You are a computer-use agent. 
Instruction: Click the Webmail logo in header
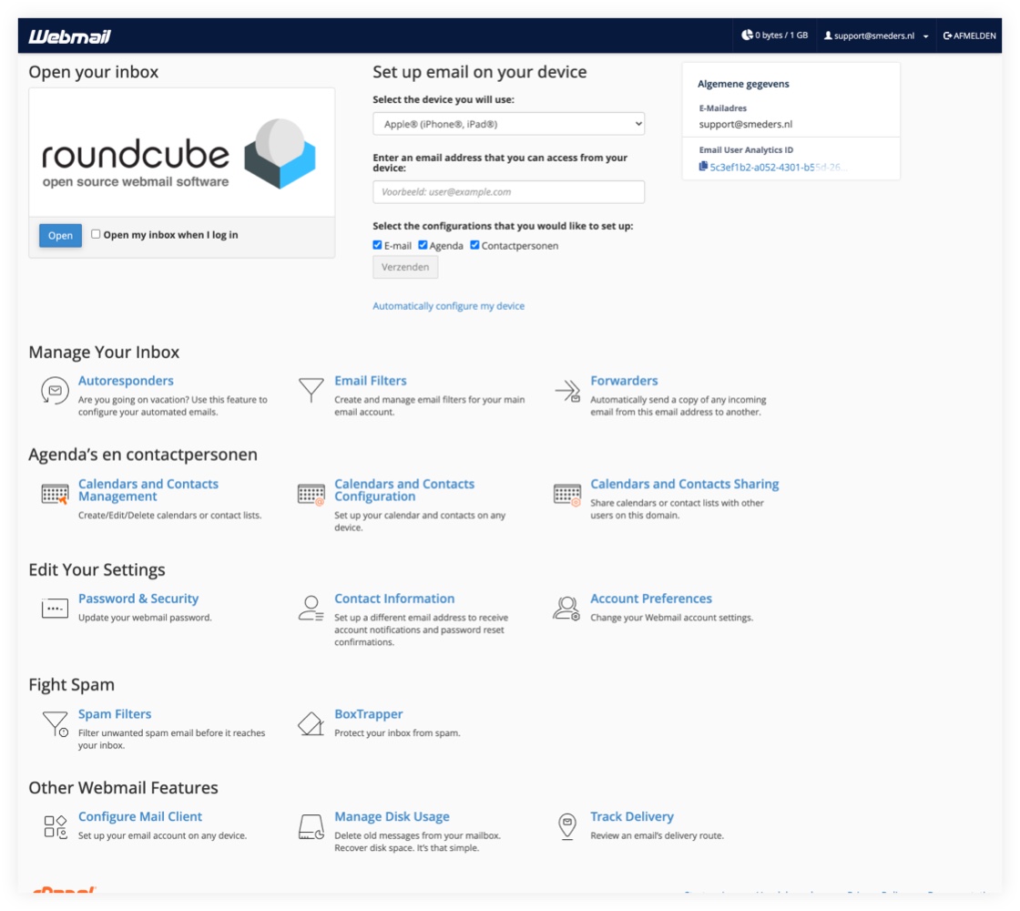click(69, 36)
